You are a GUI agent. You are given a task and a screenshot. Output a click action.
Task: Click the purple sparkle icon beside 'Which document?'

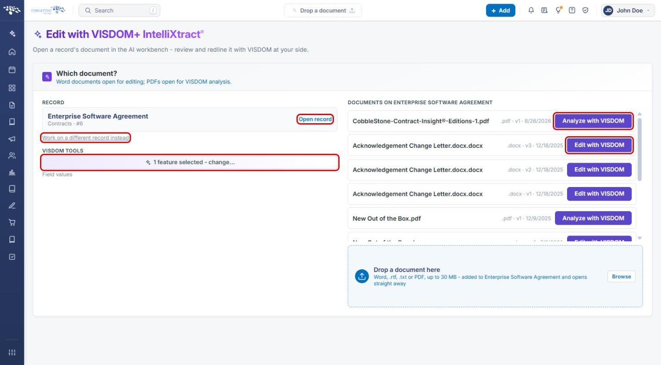point(47,77)
